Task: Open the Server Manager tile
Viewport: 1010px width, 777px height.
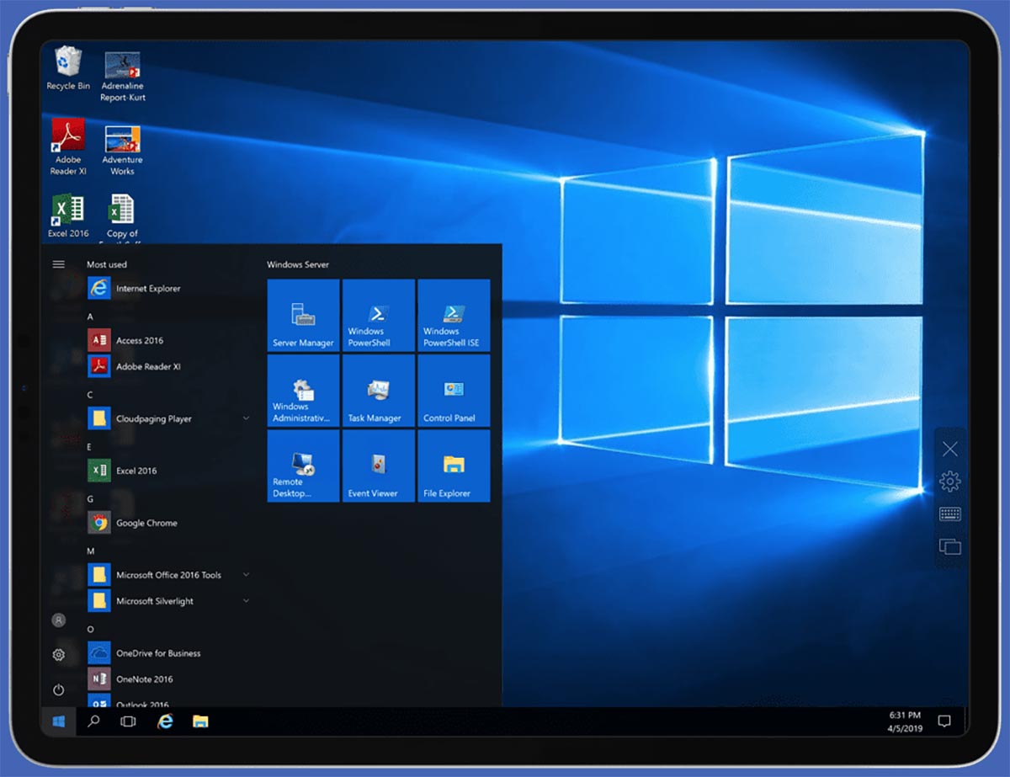Action: click(x=303, y=316)
